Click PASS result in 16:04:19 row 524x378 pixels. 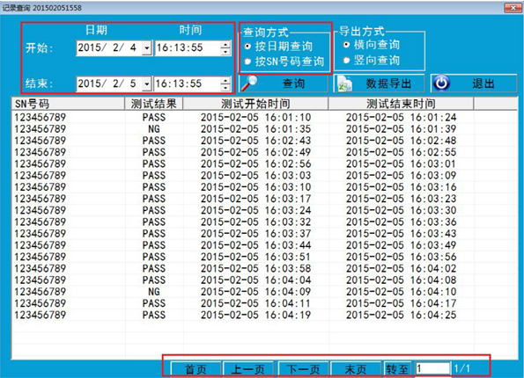[x=154, y=315]
